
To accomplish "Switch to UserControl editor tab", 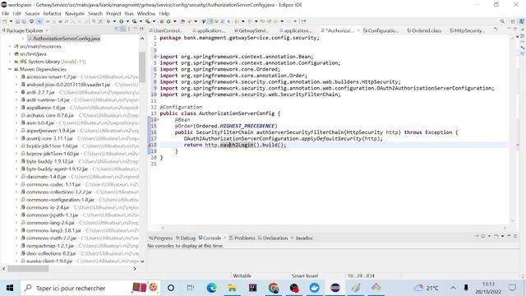I will (166, 30).
